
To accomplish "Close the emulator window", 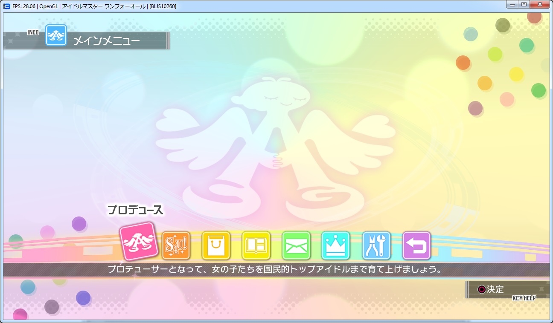I will click(539, 4).
